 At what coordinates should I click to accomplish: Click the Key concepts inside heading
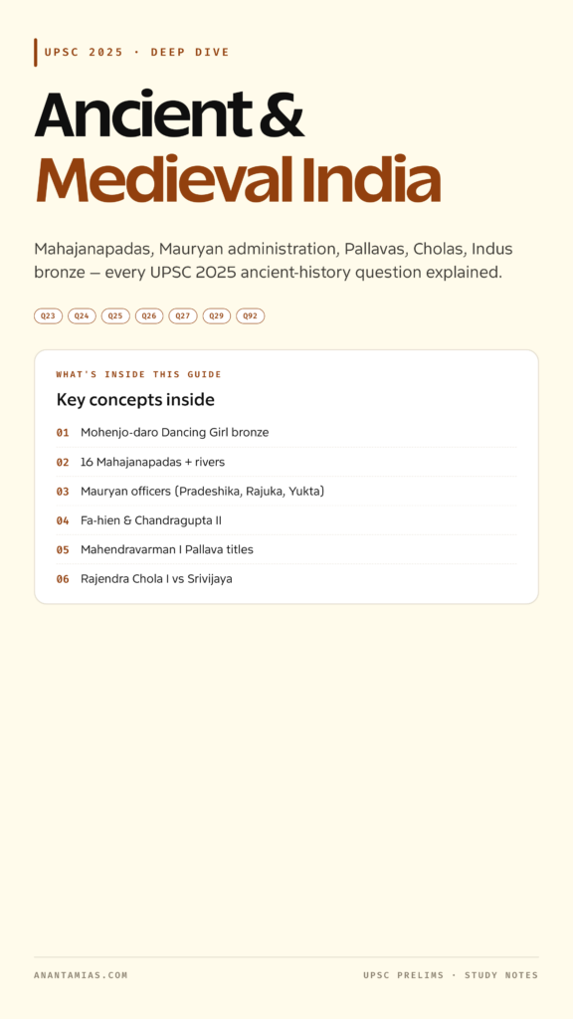(135, 399)
